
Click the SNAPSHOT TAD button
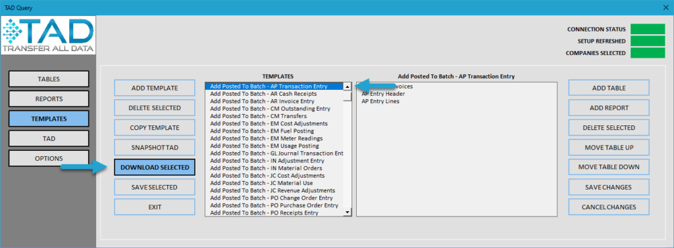click(154, 148)
